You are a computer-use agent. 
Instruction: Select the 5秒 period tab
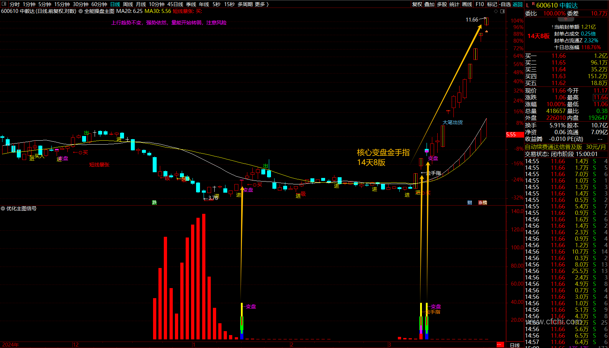click(217, 4)
